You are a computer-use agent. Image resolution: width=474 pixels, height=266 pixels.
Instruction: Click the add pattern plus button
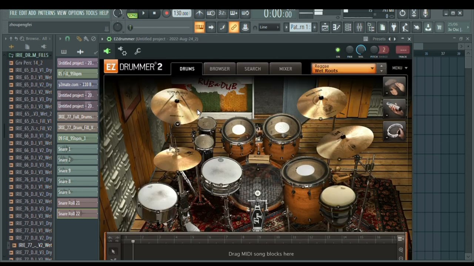pos(314,27)
